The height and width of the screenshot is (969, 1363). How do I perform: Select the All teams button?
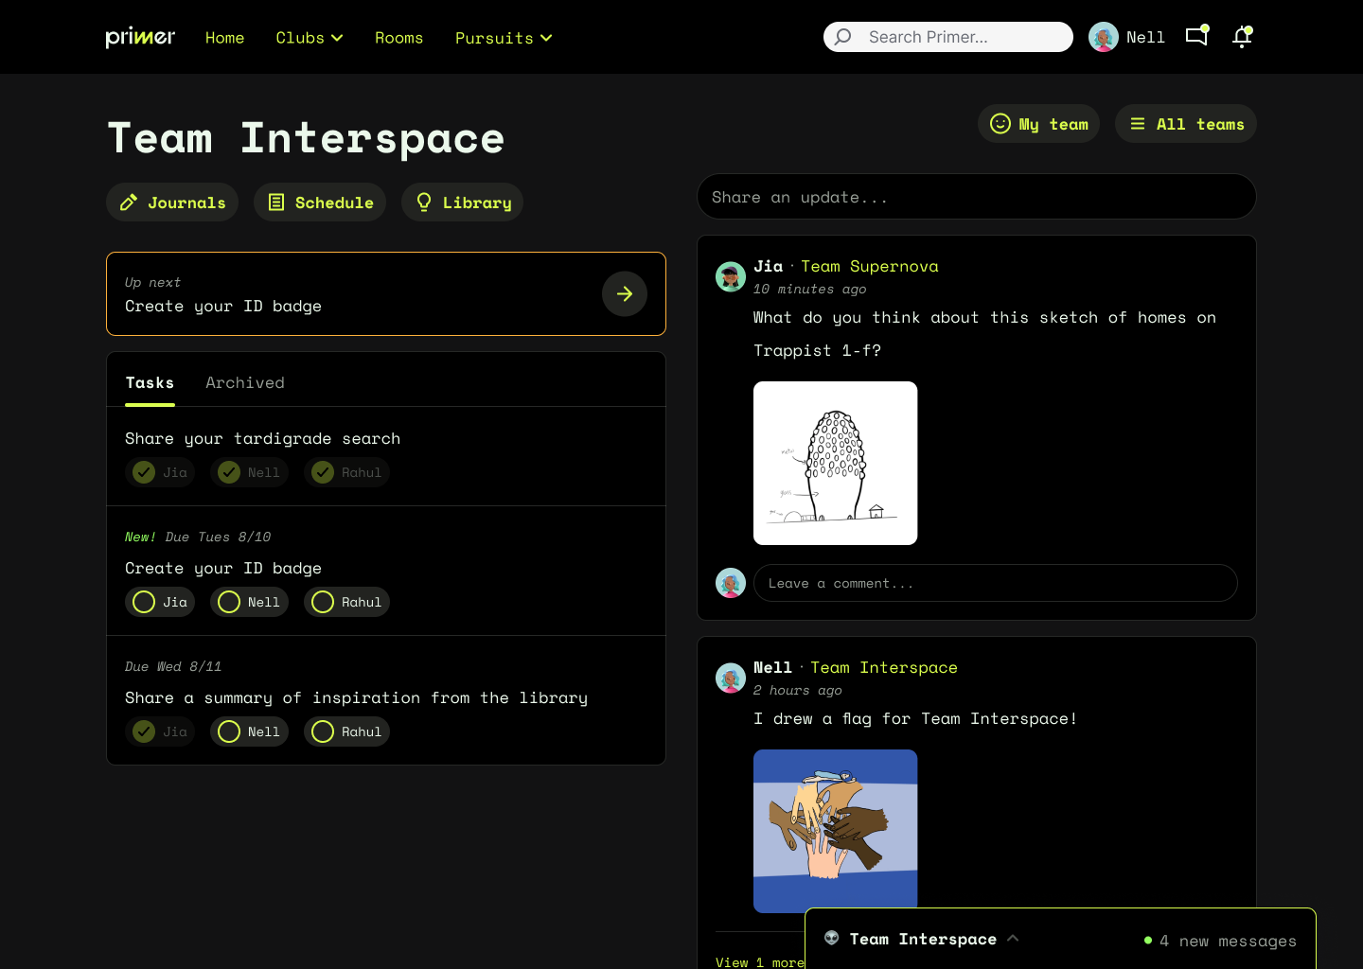pyautogui.click(x=1186, y=124)
